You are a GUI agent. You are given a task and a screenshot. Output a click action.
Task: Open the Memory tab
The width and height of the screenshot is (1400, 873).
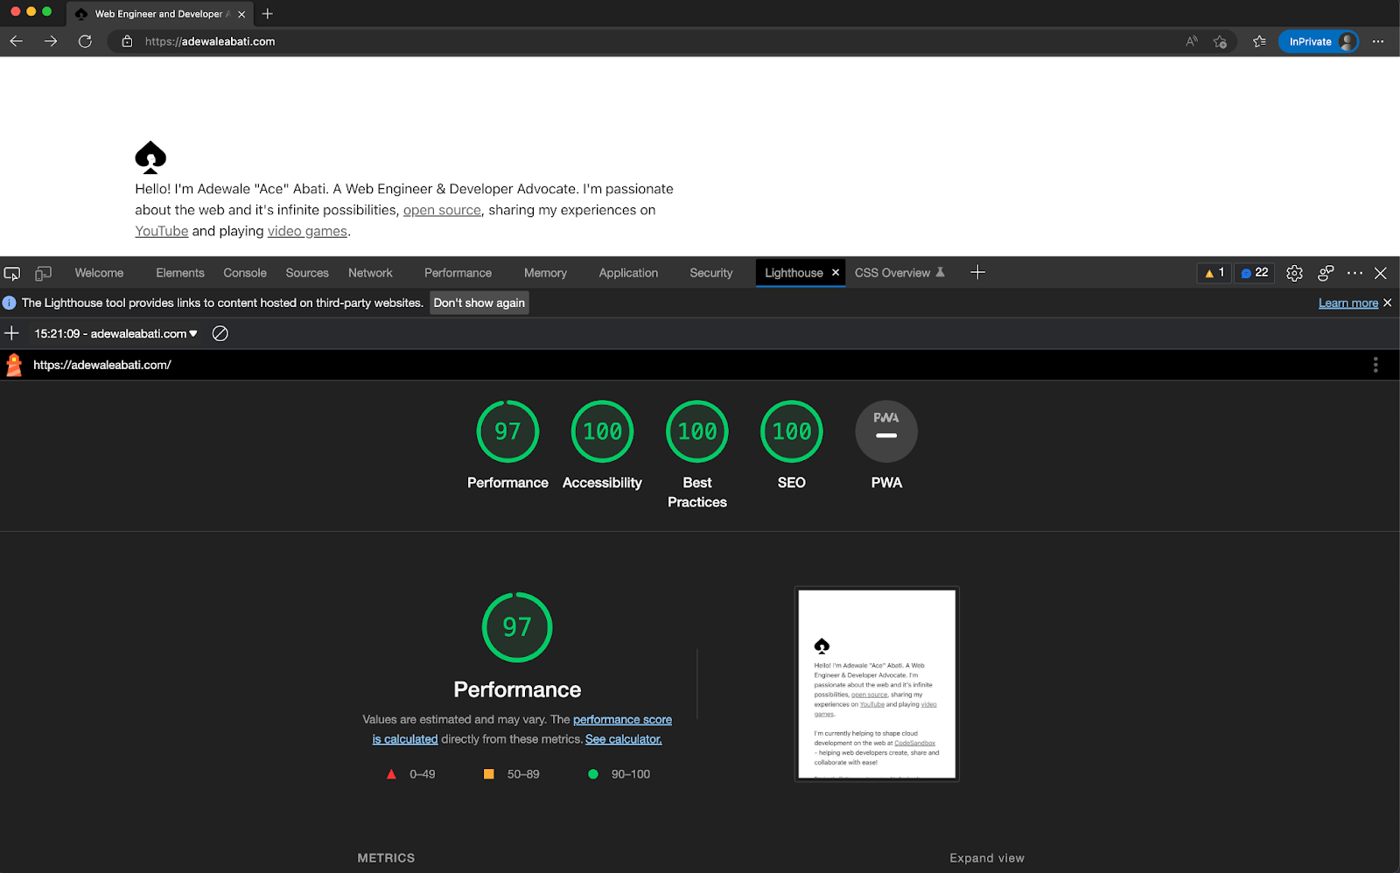[545, 273]
